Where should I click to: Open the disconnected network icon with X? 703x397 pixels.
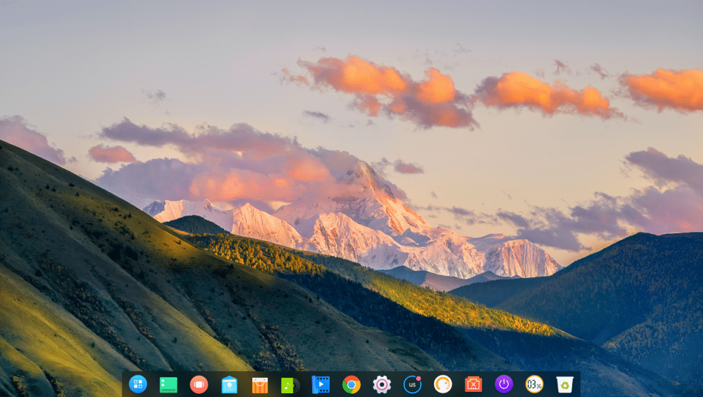(473, 385)
